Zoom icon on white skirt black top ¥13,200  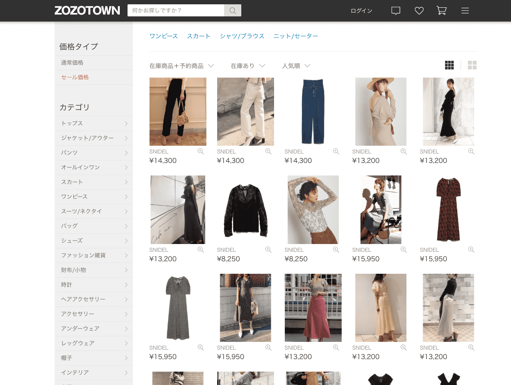point(471,348)
